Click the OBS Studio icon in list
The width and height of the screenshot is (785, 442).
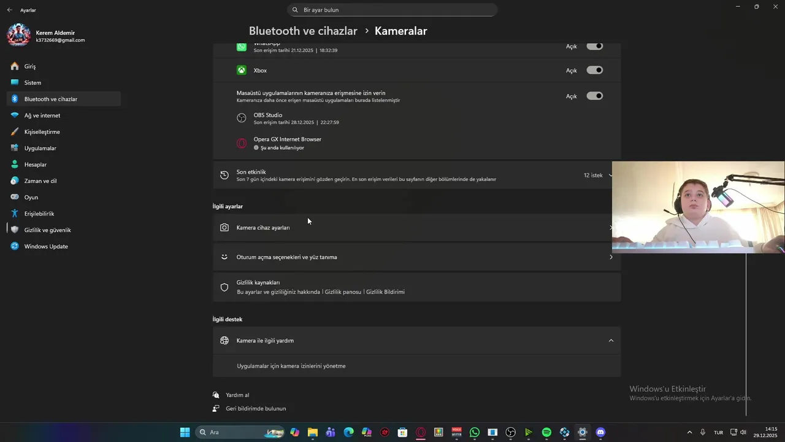point(242,118)
